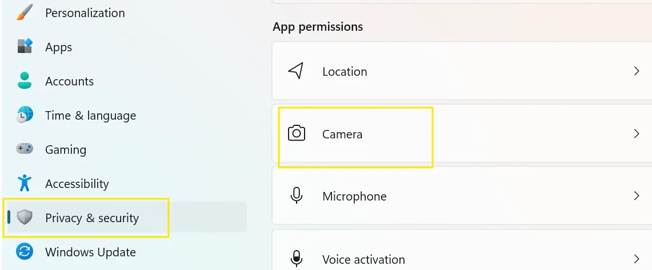The width and height of the screenshot is (652, 270).
Task: Open Voice activation via its chevron arrow
Action: (x=636, y=259)
